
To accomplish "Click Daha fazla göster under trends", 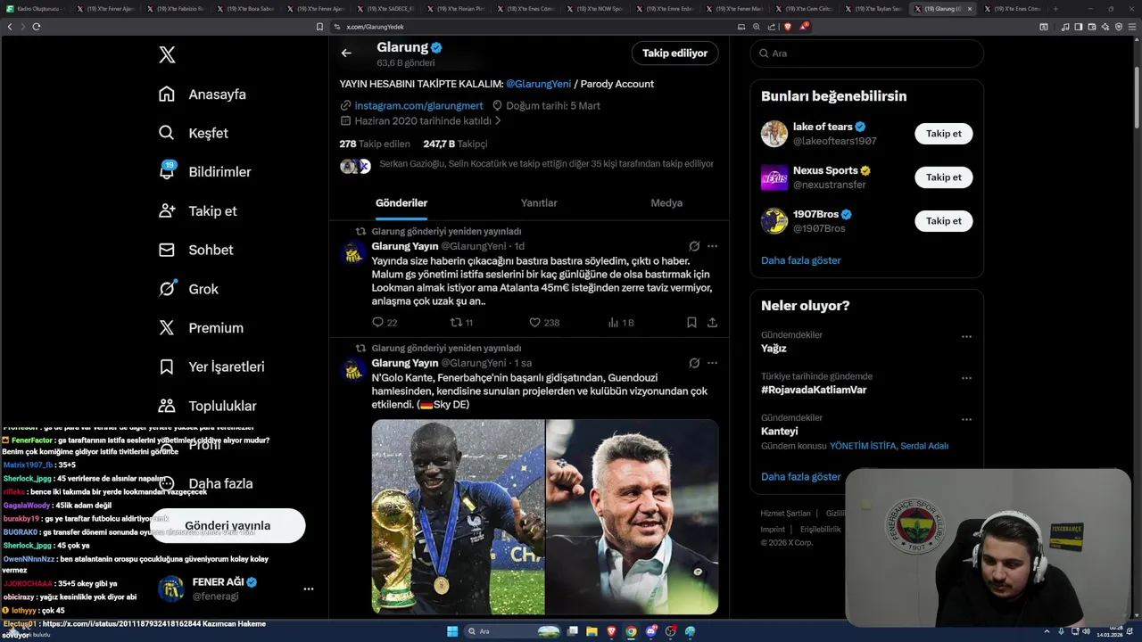I will (x=801, y=477).
